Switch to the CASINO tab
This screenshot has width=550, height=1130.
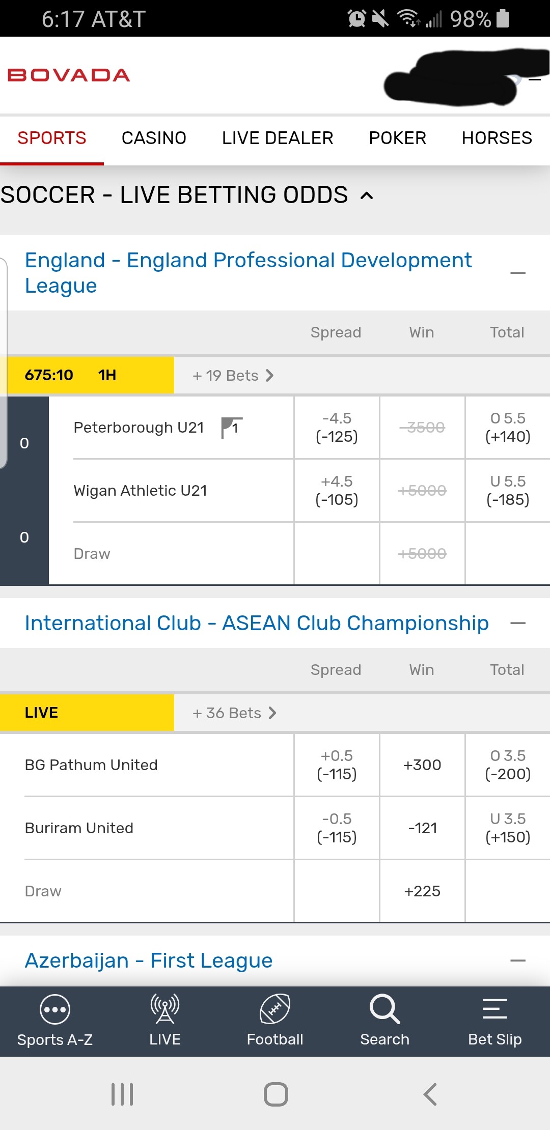point(154,138)
